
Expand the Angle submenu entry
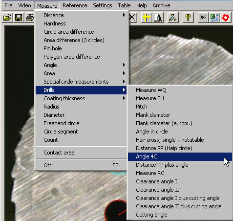point(81,65)
